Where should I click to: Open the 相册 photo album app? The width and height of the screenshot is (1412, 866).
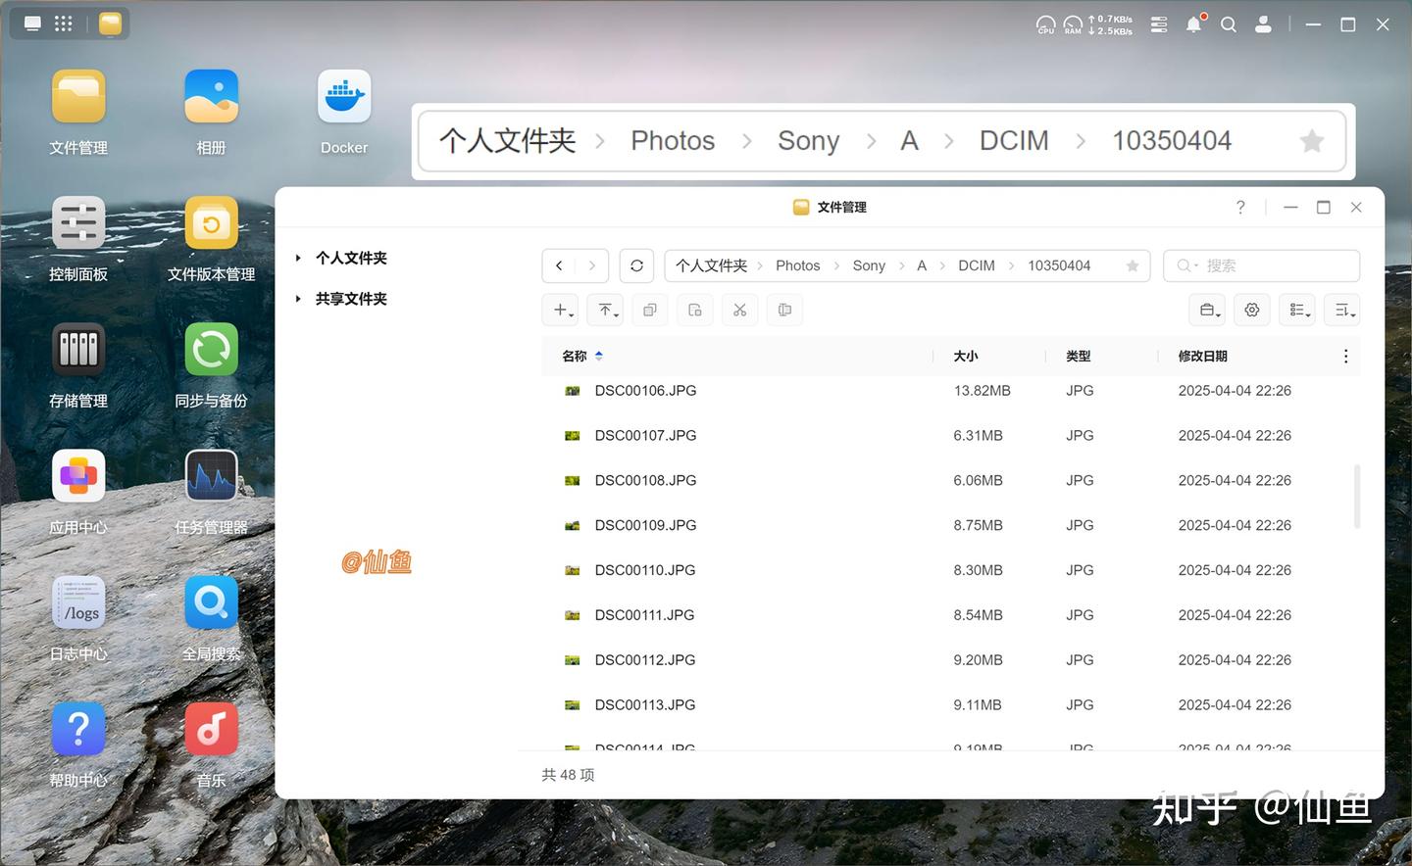point(211,110)
